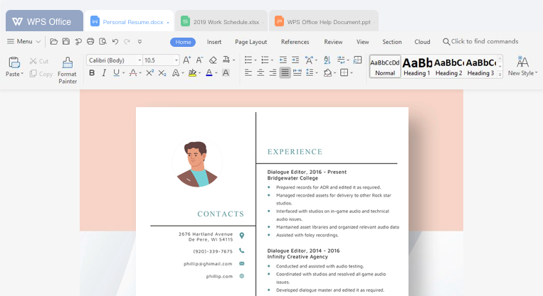Click the Format Painter tool
The height and width of the screenshot is (296, 543).
[67, 70]
